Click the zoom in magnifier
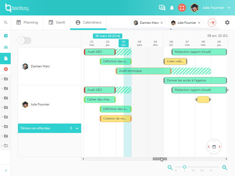The height and width of the screenshot is (176, 235). pyautogui.click(x=225, y=167)
